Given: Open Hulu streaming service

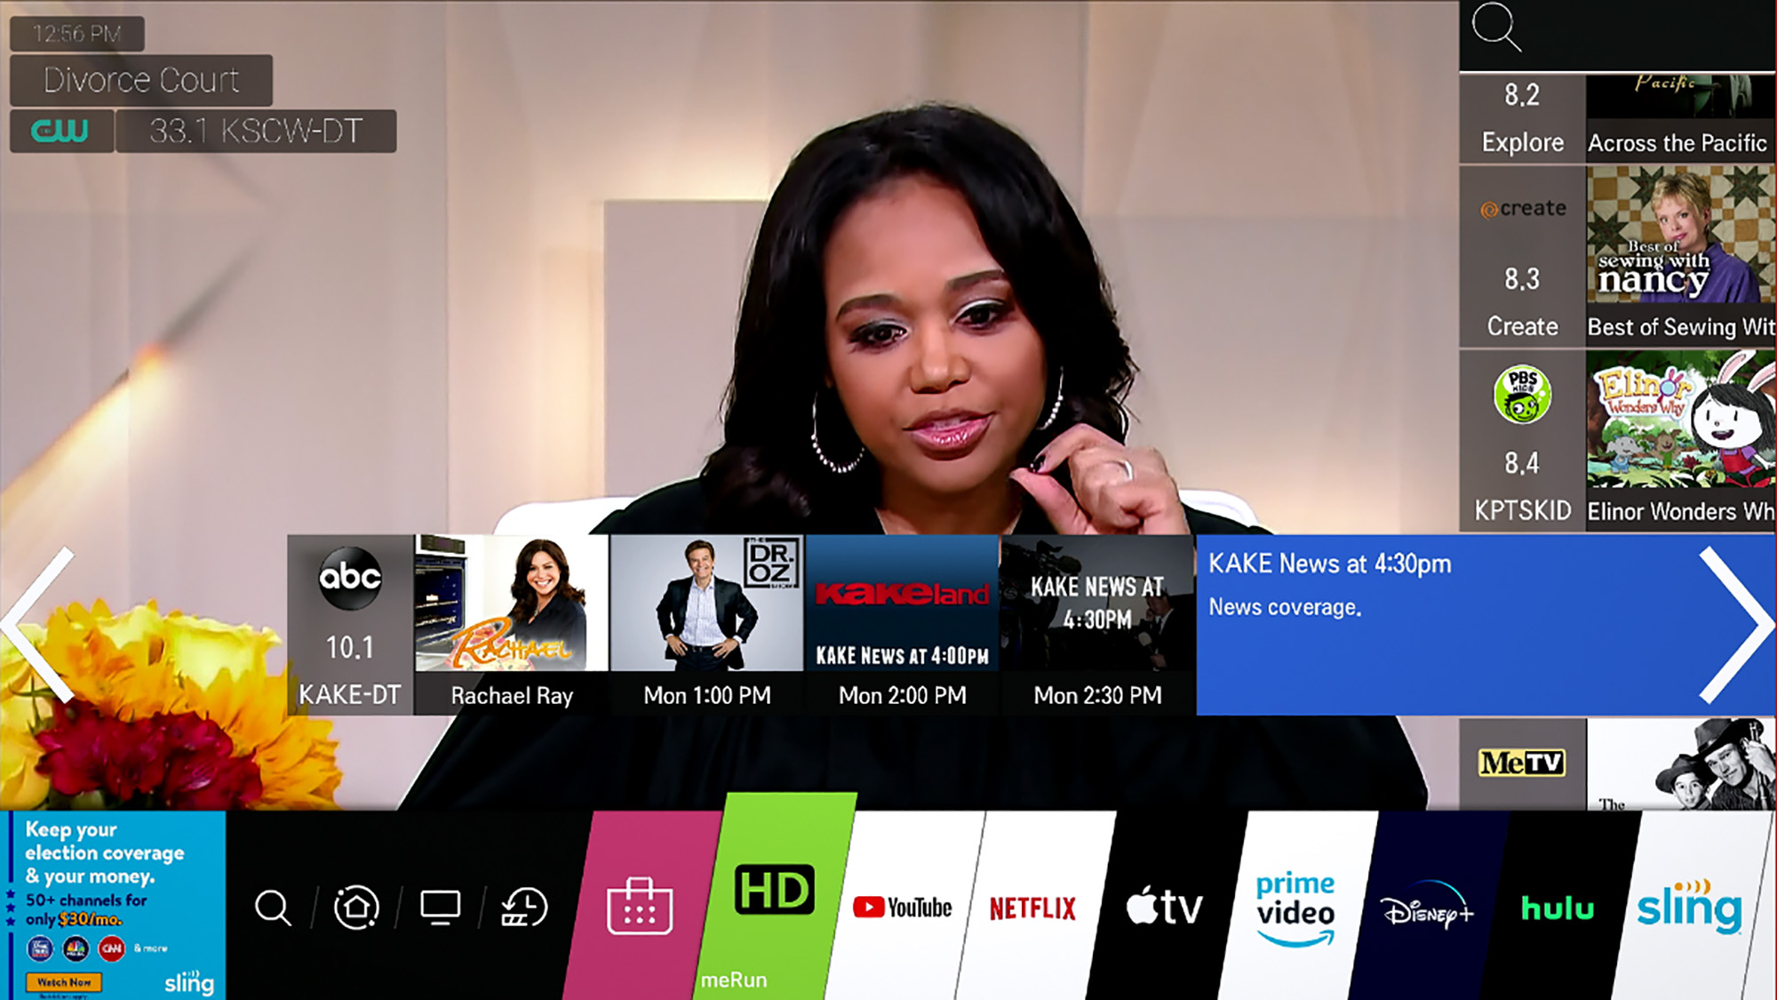Looking at the screenshot, I should coord(1558,908).
